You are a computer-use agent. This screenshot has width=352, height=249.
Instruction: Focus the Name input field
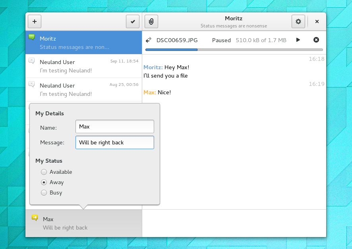(115, 126)
